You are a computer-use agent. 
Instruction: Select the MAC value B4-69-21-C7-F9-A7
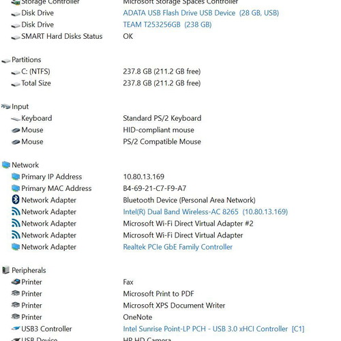pyautogui.click(x=155, y=188)
